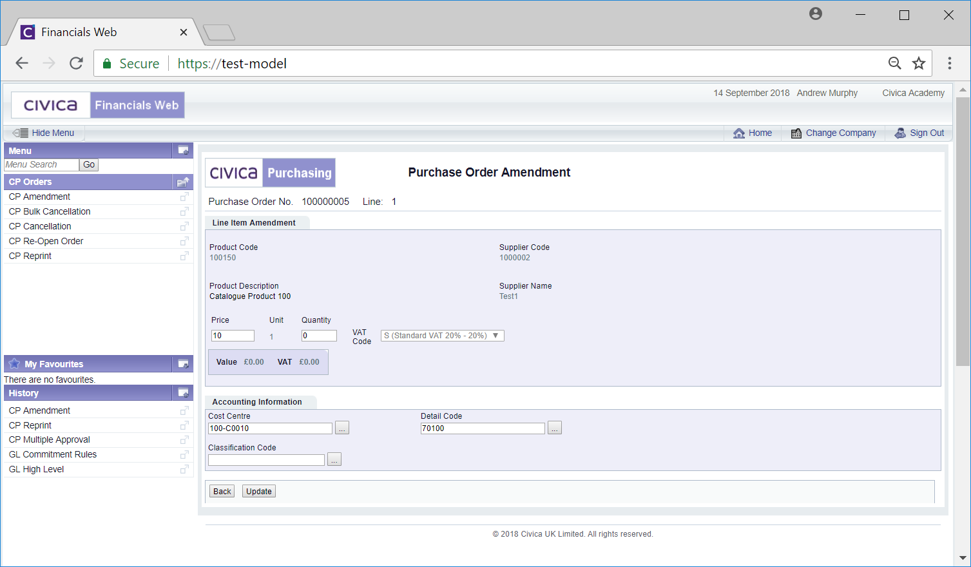The image size is (971, 567).
Task: Click the Hide Menu arrow icon
Action: tap(21, 133)
